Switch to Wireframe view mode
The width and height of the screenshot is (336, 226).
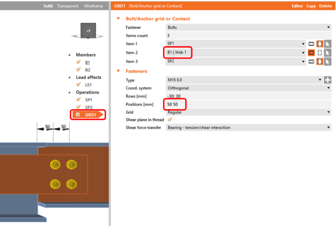[x=94, y=6]
